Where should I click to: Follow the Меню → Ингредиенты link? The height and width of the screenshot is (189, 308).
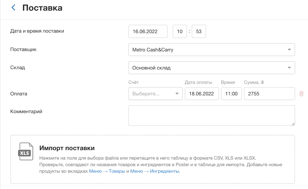[x=155, y=171]
